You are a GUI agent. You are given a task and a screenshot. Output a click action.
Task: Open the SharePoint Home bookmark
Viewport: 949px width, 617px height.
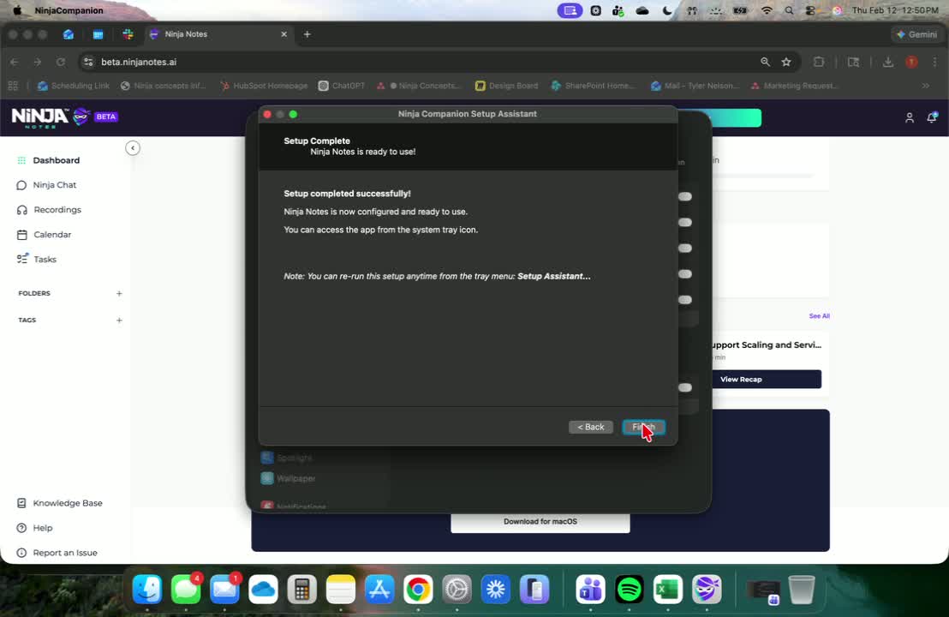pos(593,86)
